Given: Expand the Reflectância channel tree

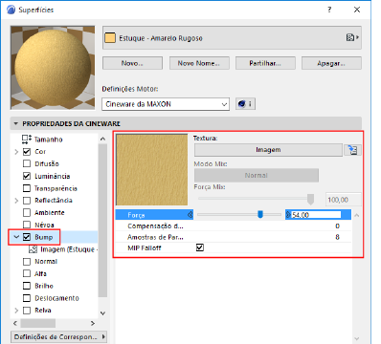Looking at the screenshot, I should tap(16, 201).
